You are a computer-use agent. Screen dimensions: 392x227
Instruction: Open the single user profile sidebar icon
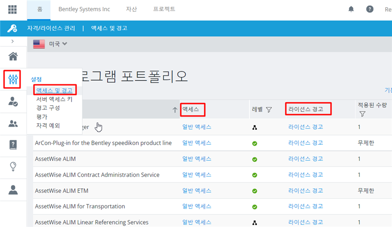[x=13, y=190]
